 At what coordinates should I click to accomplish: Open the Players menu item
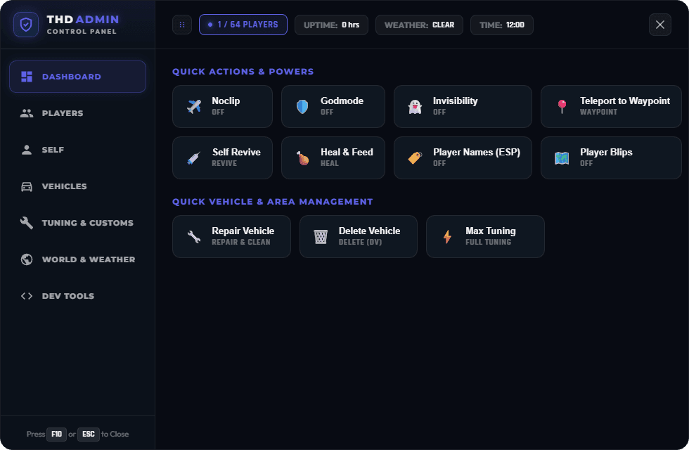click(x=78, y=113)
